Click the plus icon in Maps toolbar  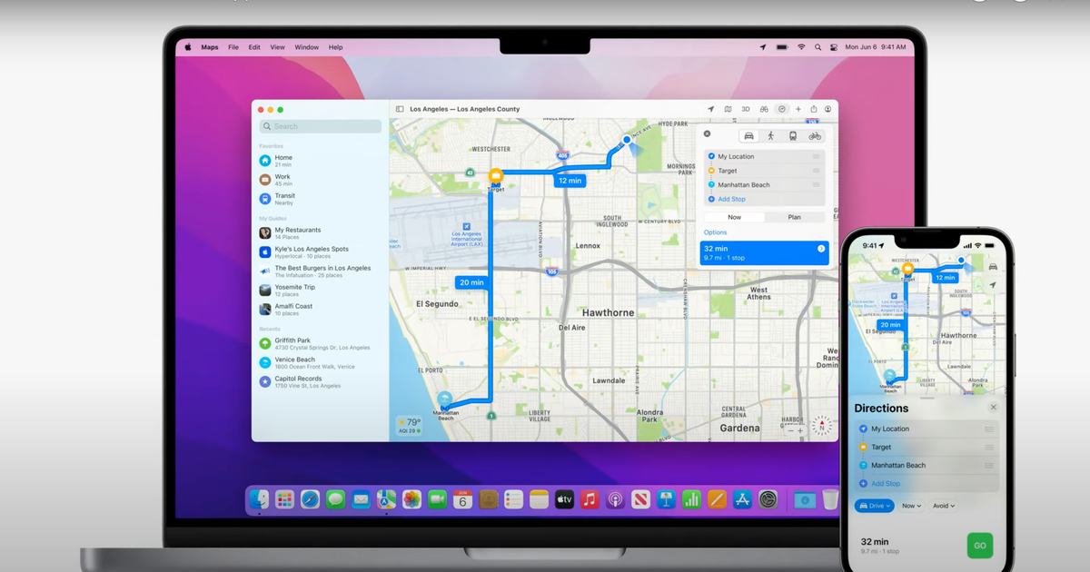click(798, 109)
